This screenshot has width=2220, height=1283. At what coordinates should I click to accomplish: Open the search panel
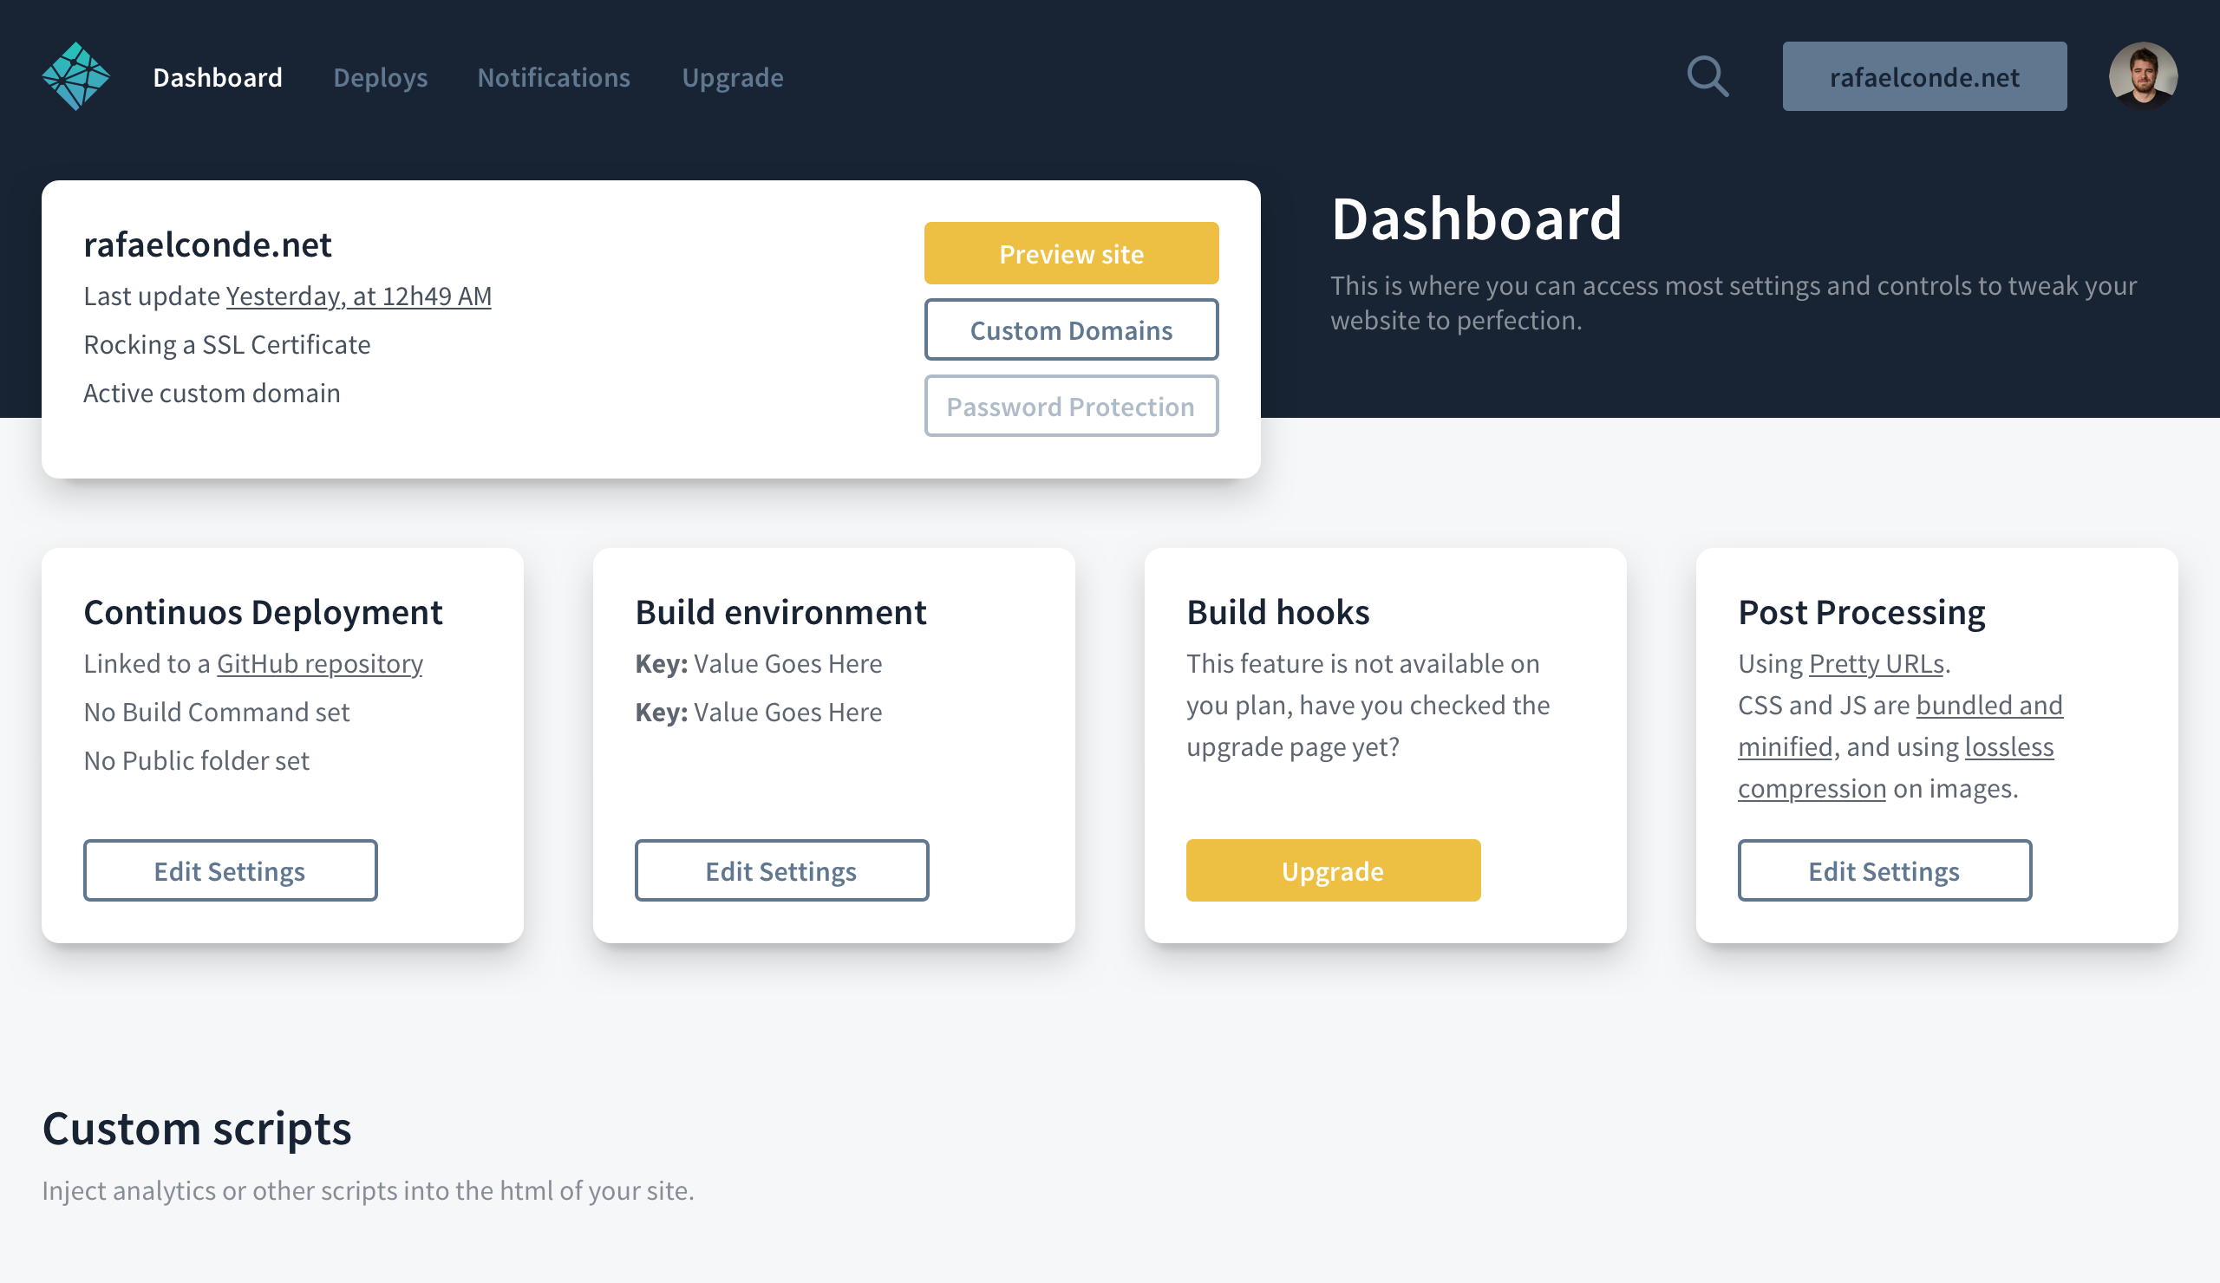[1707, 75]
